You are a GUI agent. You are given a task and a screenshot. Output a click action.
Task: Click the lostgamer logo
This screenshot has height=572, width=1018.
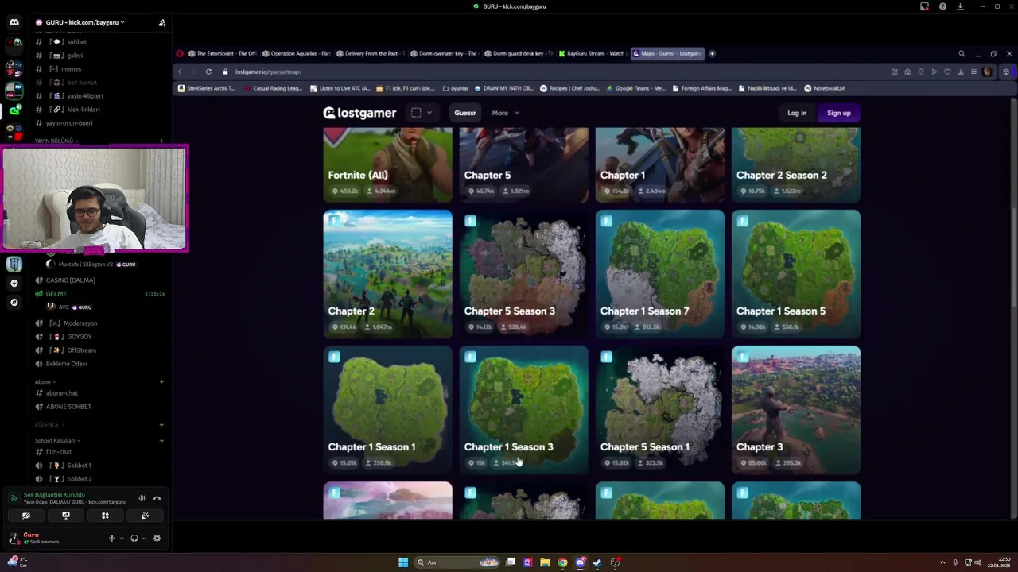[359, 113]
